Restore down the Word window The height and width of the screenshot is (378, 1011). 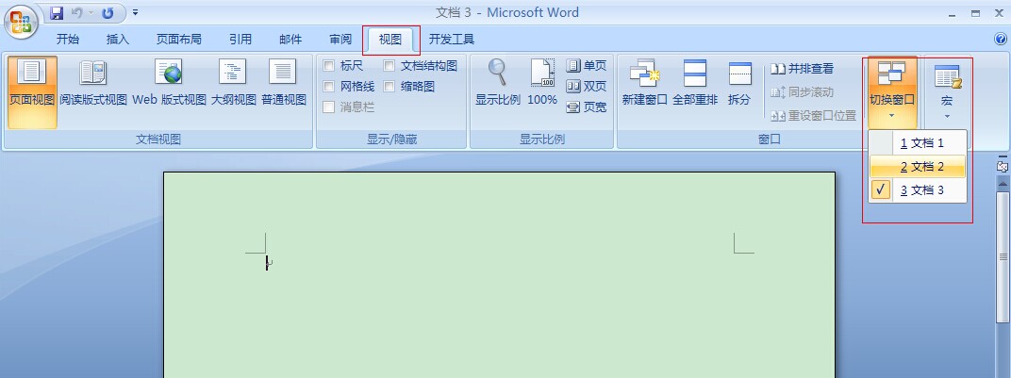[x=975, y=13]
